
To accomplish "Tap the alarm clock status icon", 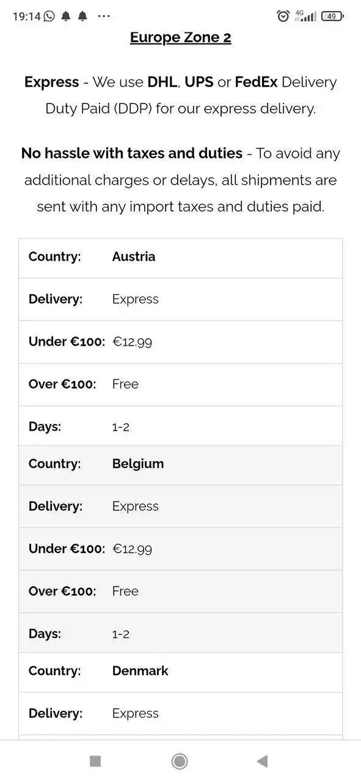I will tap(283, 17).
